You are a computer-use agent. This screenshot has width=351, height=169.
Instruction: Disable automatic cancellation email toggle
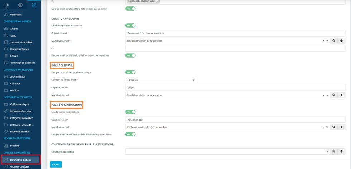(130, 25)
